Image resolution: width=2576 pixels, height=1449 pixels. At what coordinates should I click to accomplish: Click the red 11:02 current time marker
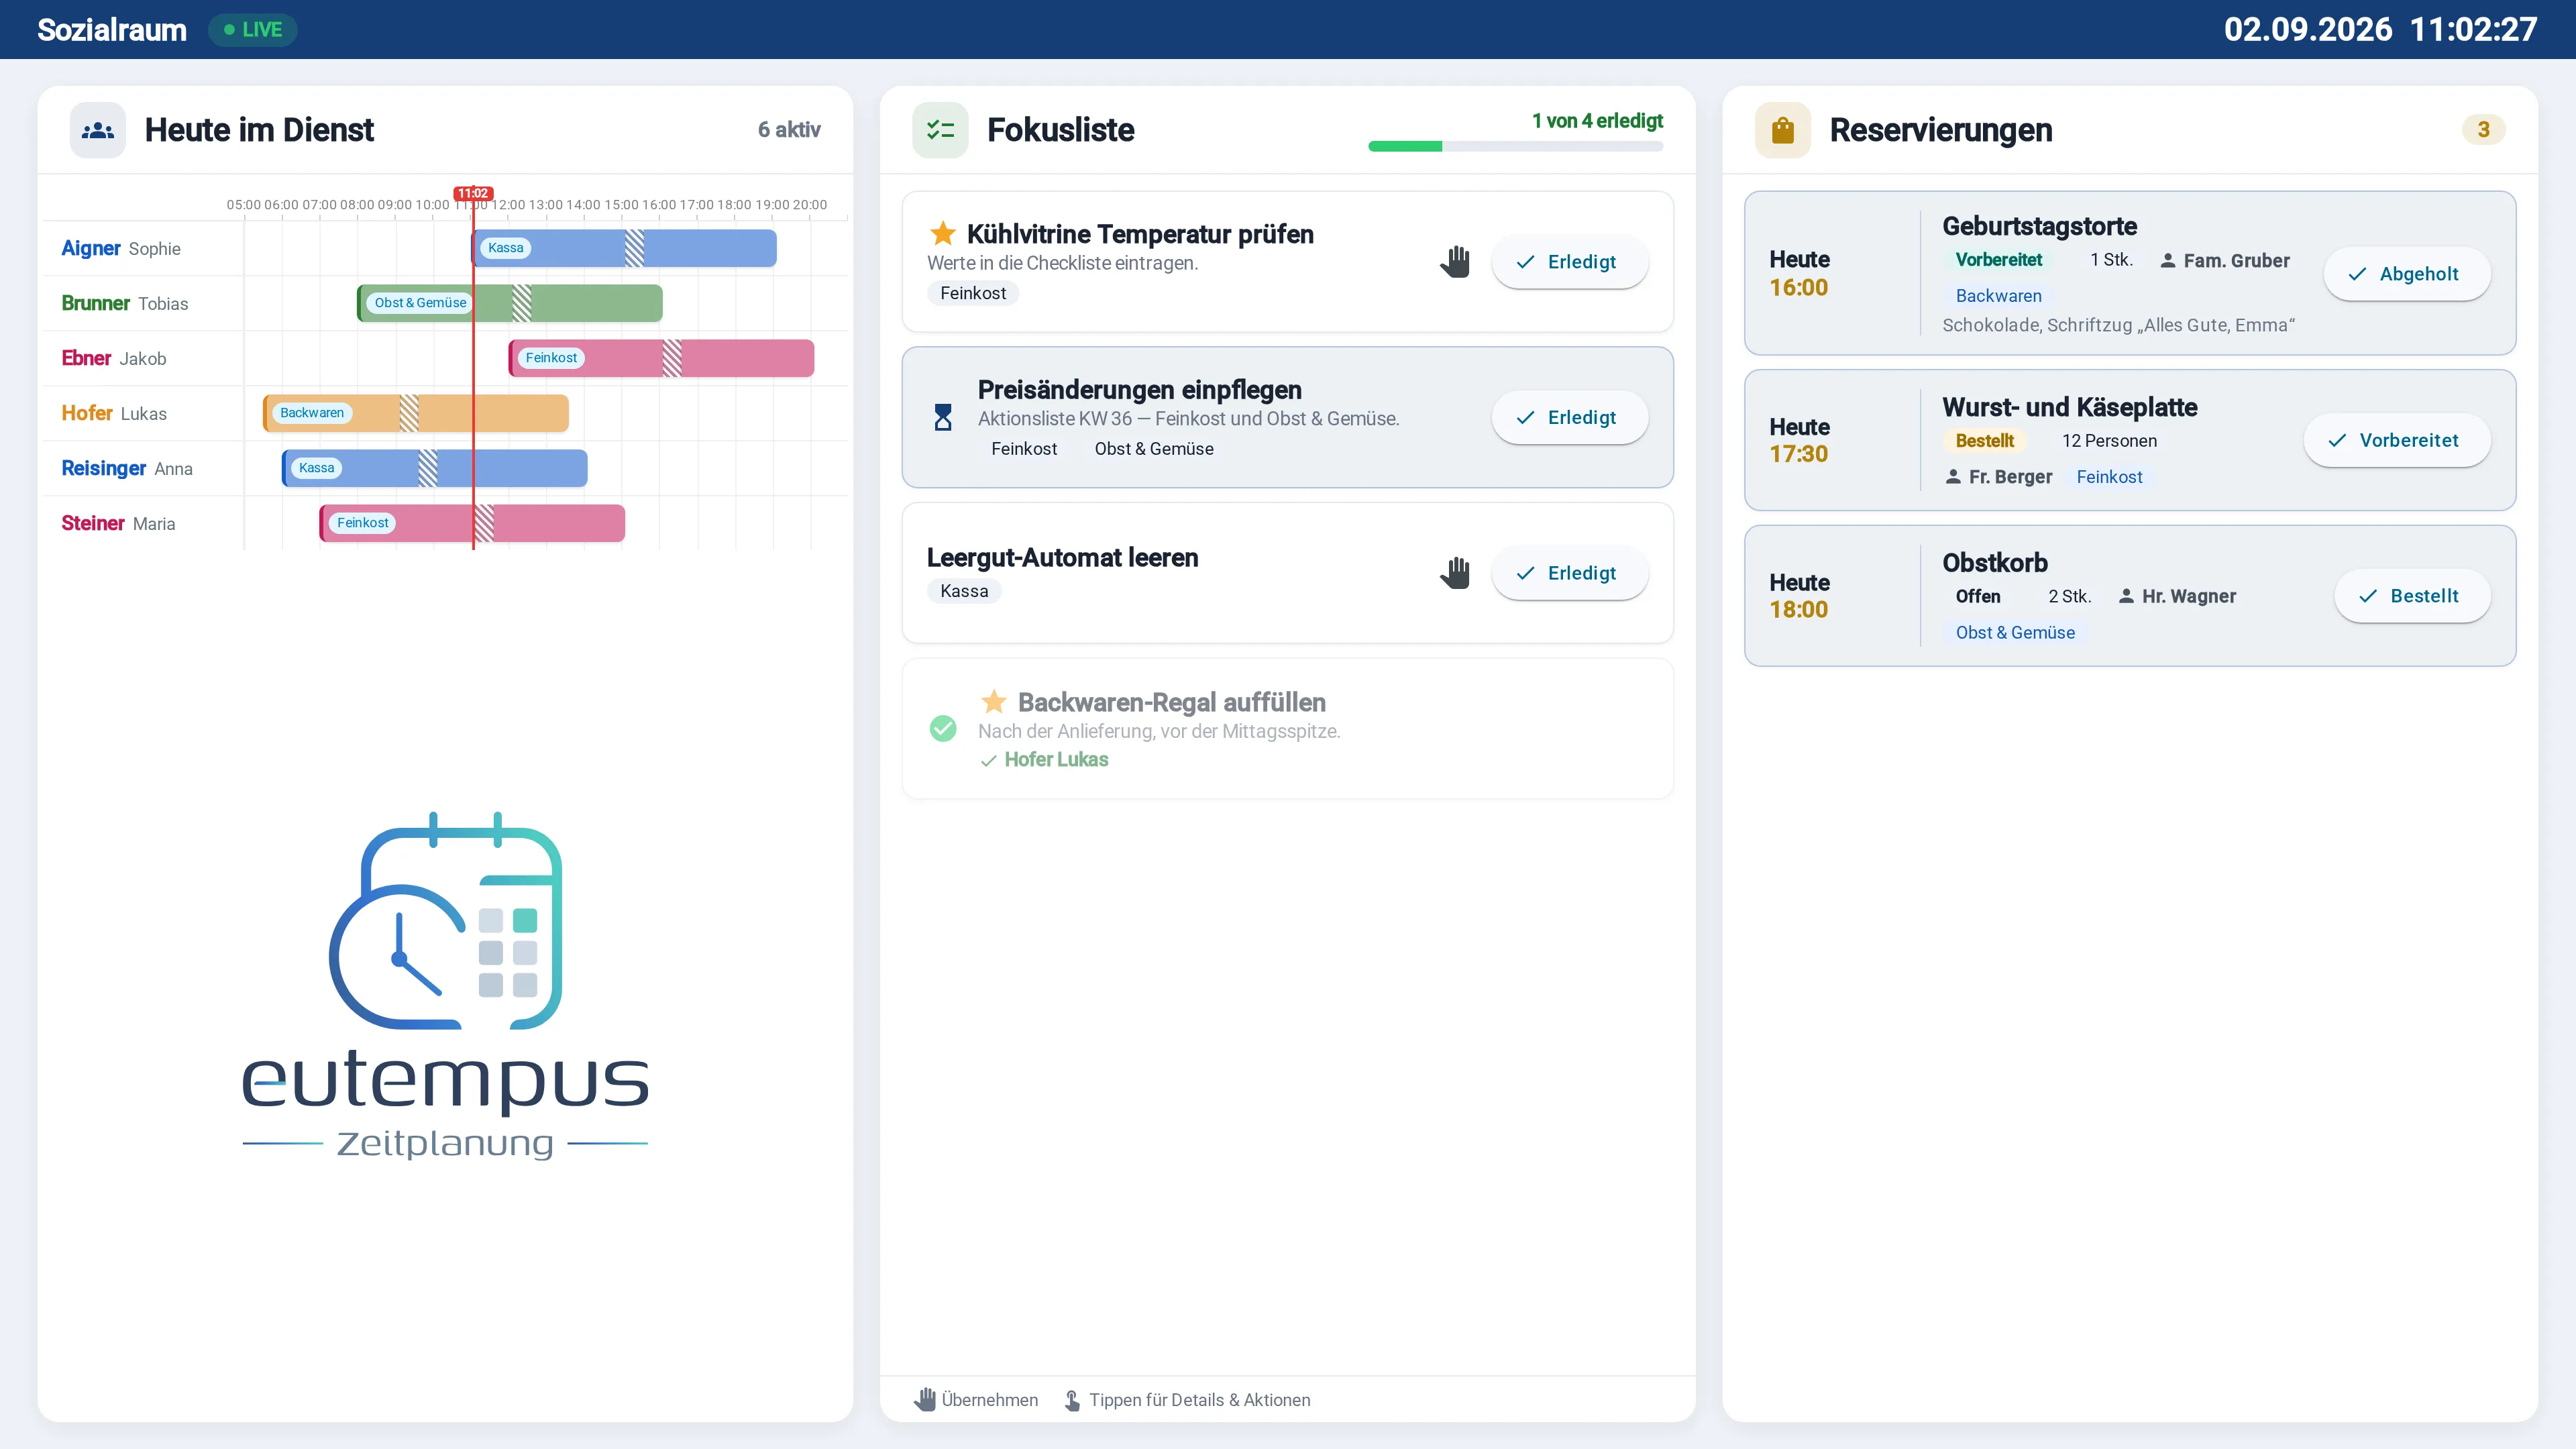pos(473,193)
